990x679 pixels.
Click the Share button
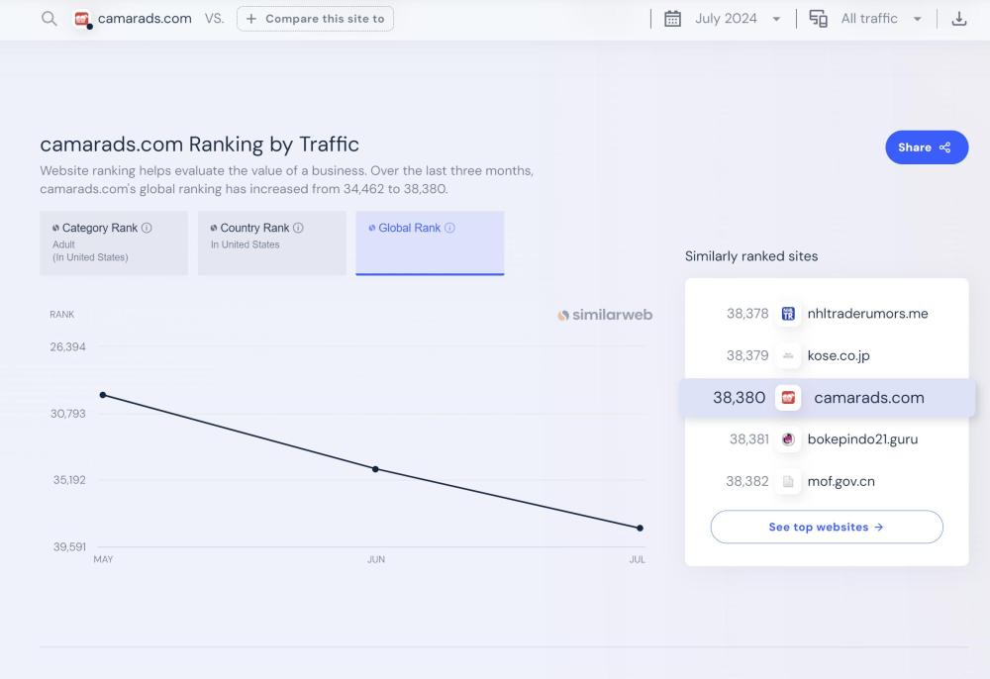[x=926, y=147]
